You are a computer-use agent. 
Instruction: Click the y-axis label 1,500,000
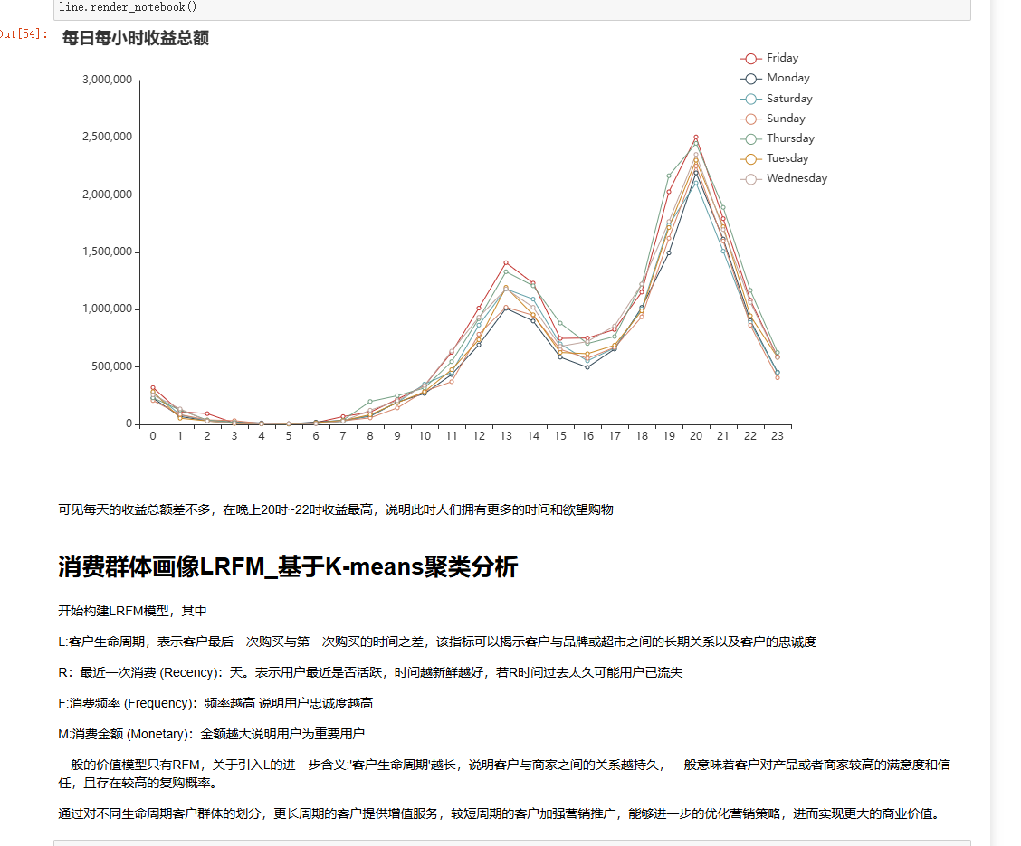tap(108, 252)
